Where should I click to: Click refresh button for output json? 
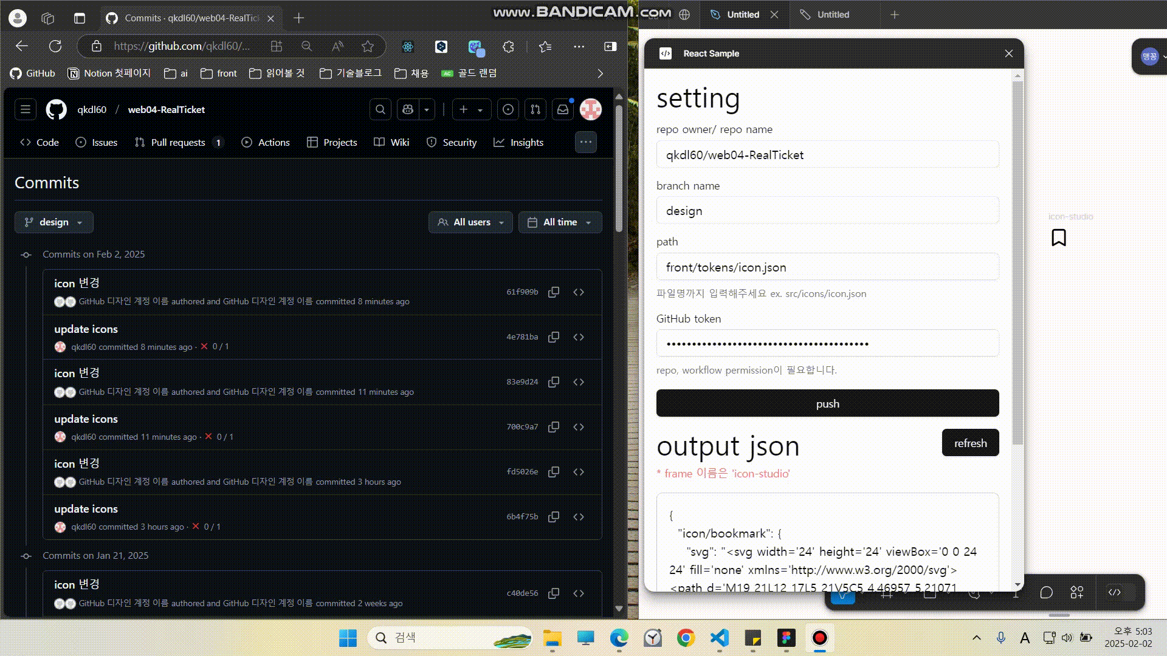click(x=970, y=443)
